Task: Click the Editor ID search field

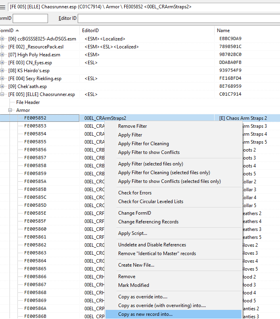Action: pyautogui.click(x=179, y=18)
